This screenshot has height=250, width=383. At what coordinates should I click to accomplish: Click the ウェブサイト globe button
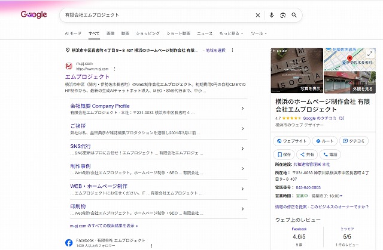click(x=291, y=141)
